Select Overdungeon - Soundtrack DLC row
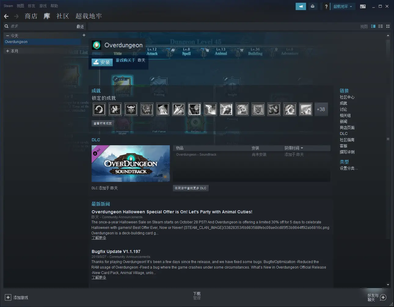394x307 pixels. tap(251, 155)
